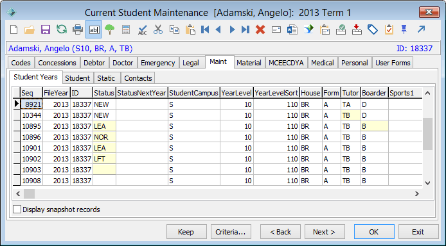Click the inbox tray with green check icon

tap(341, 29)
